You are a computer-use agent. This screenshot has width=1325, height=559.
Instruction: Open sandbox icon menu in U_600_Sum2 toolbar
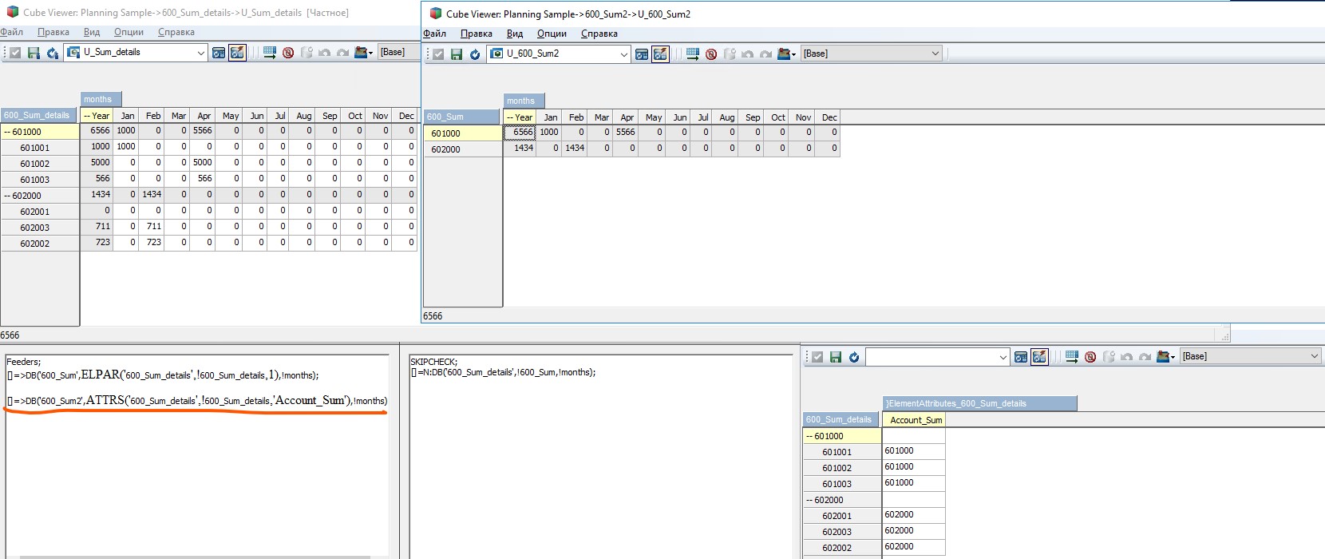(x=787, y=54)
